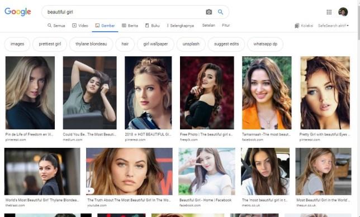Viewport: 360px width, 217px height.
Task: Click 'Free Photo | The beautiful girl' title
Action: pos(206,134)
